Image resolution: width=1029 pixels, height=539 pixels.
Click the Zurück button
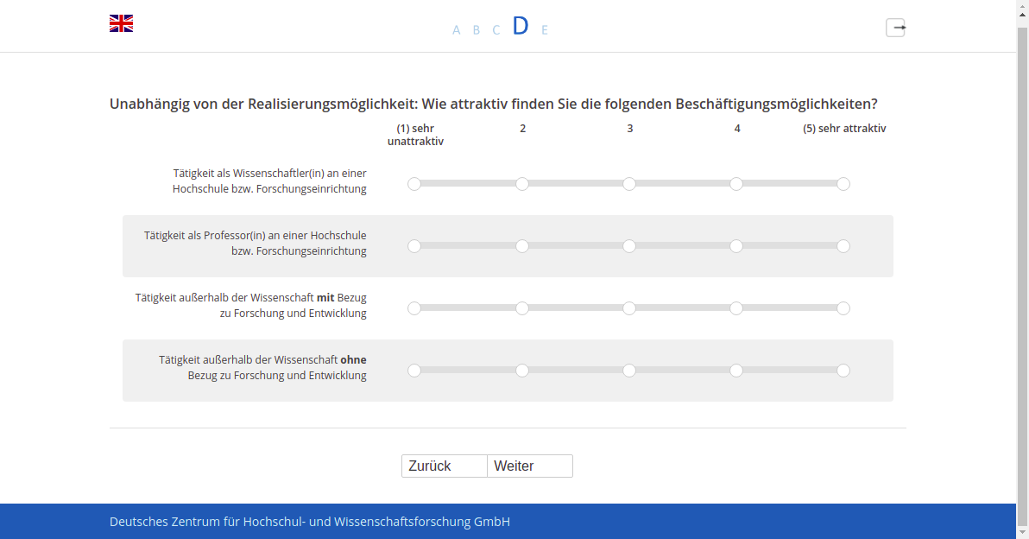(445, 466)
